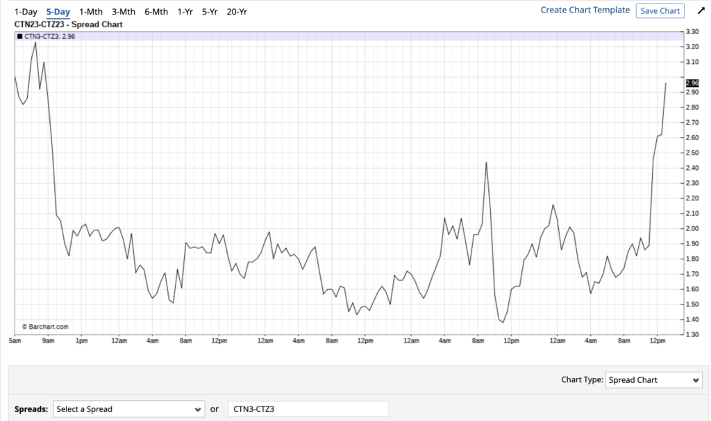Open the Select a Spread dropdown
Image resolution: width=711 pixels, height=421 pixels.
pos(128,409)
